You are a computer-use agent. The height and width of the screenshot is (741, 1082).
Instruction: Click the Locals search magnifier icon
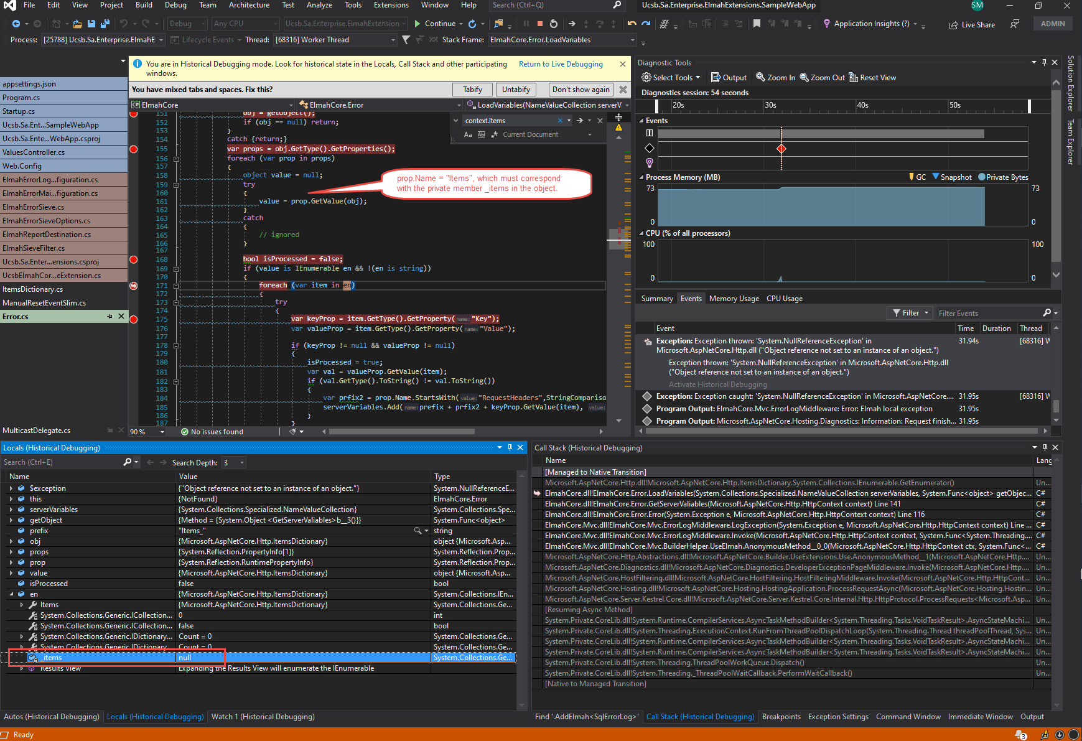[x=127, y=462]
